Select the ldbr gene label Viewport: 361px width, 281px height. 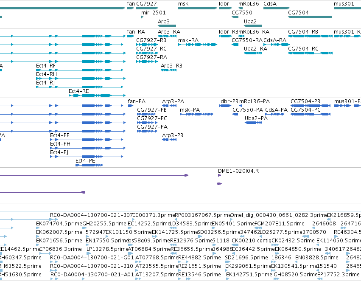click(224, 4)
